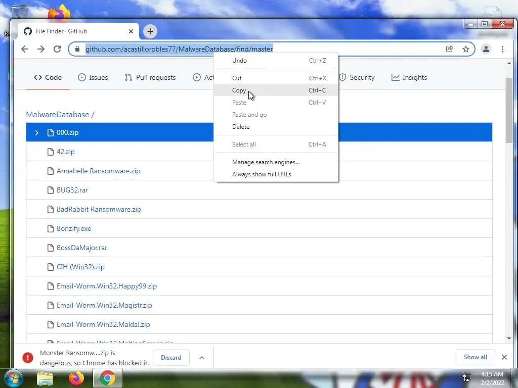This screenshot has width=518, height=388.
Task: Choose Copy in the context menu
Action: [x=276, y=90]
